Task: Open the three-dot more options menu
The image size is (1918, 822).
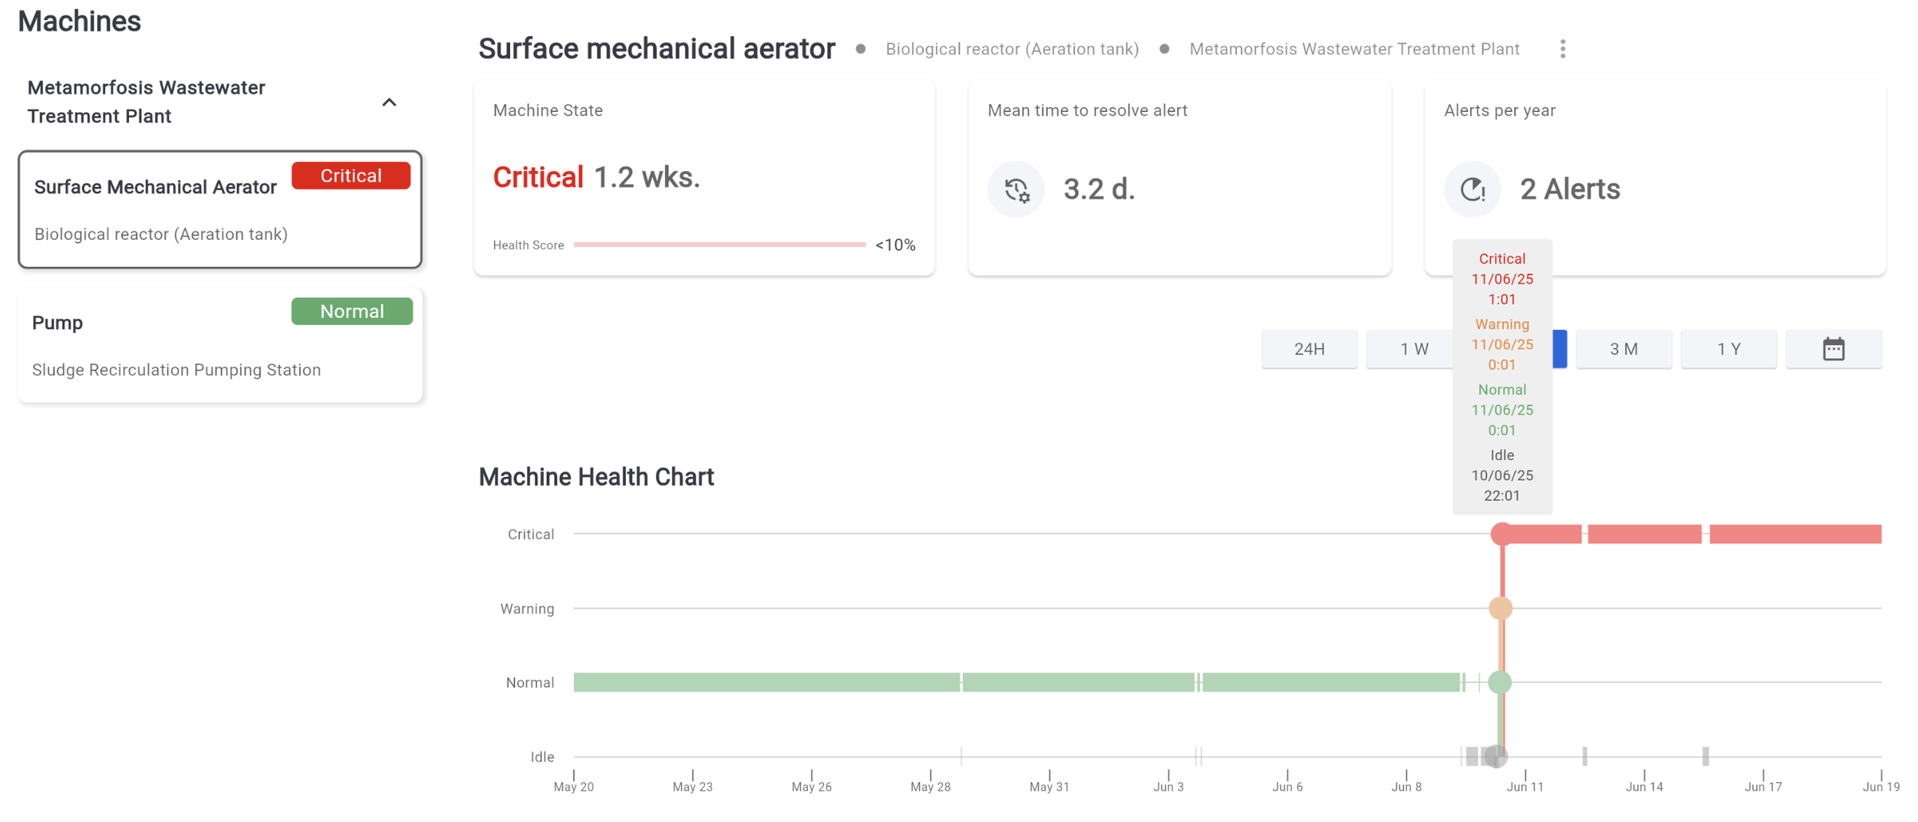Action: point(1562,49)
